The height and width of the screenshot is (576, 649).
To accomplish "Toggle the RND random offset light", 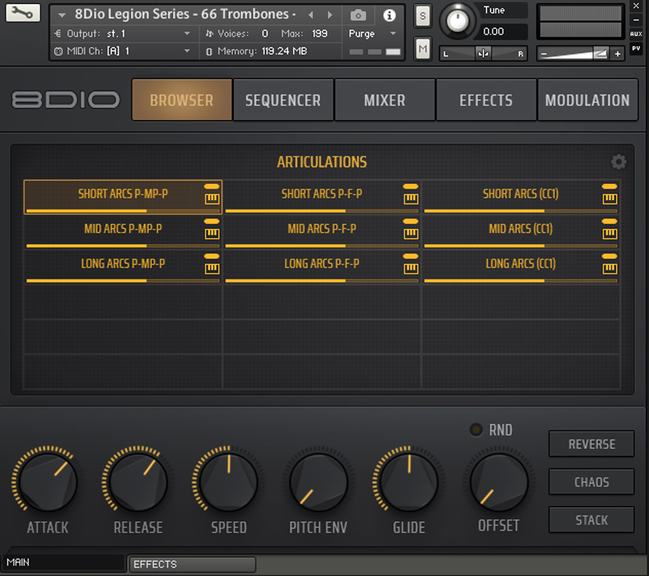I will (x=476, y=429).
